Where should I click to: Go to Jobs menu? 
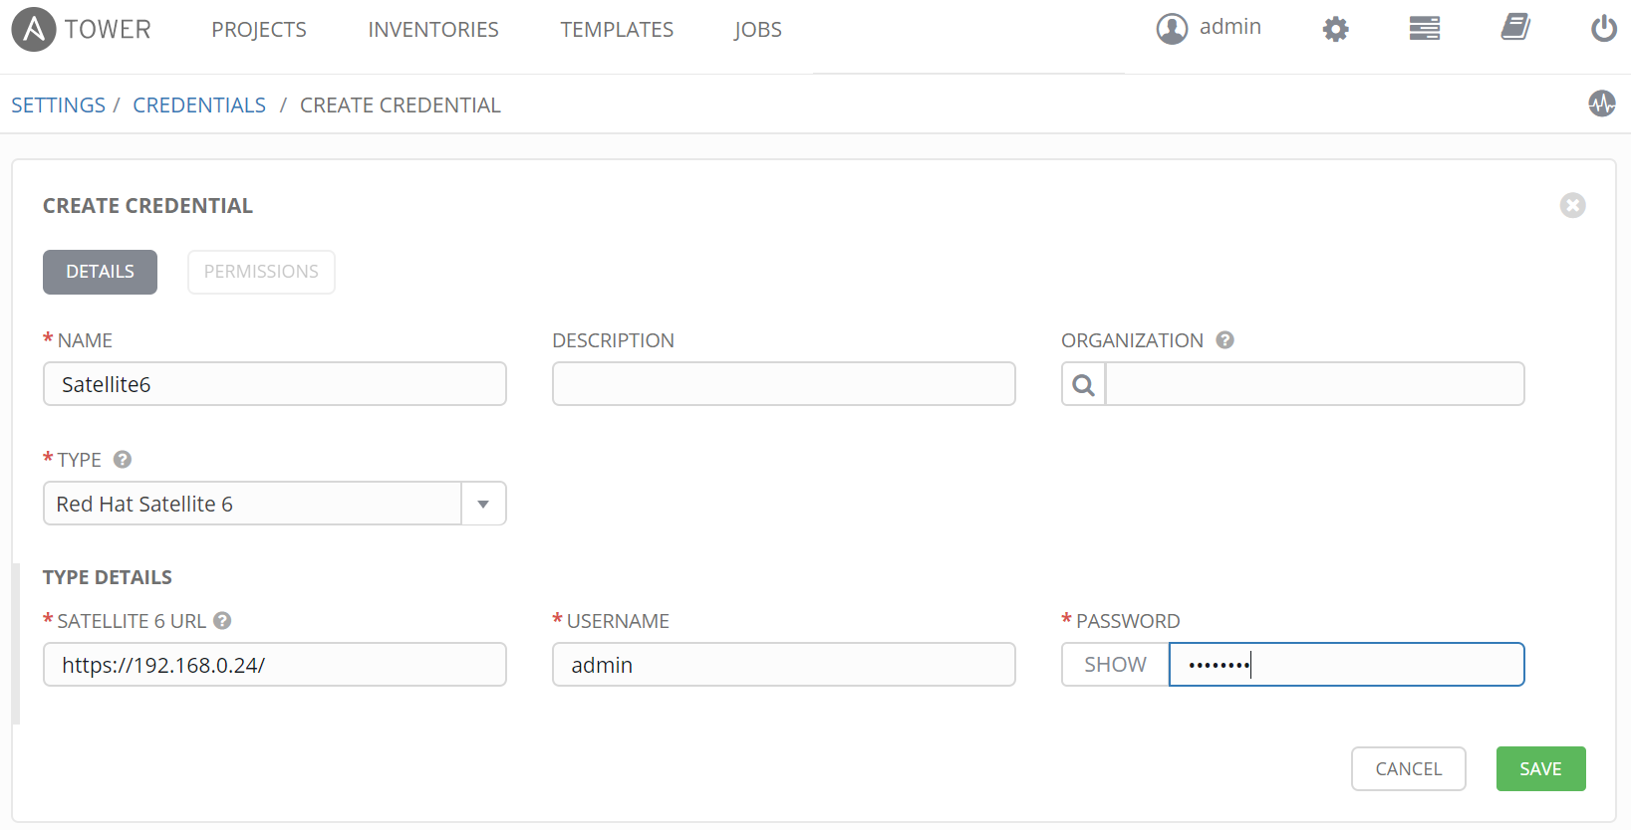click(758, 30)
